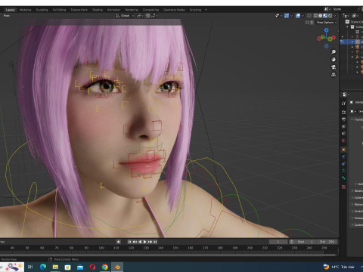
Task: Open the Bone properties tab
Action: [x=343, y=178]
